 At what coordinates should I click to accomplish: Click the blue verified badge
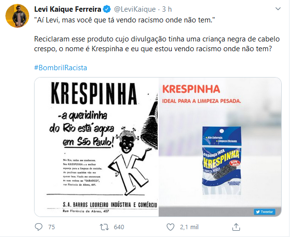(x=107, y=9)
